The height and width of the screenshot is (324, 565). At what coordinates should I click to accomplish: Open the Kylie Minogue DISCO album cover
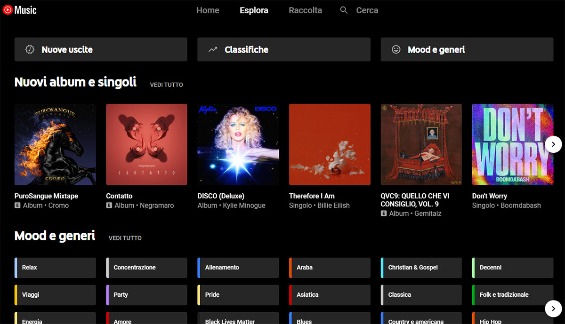pyautogui.click(x=238, y=144)
